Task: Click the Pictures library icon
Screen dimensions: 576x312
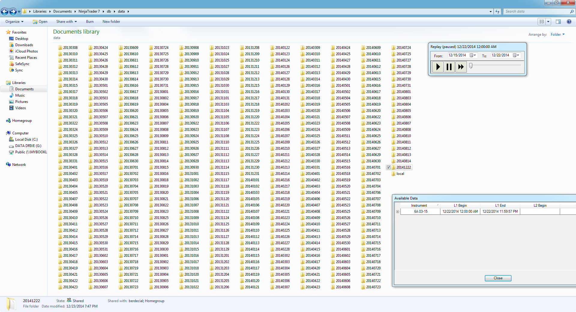Action: (12, 102)
